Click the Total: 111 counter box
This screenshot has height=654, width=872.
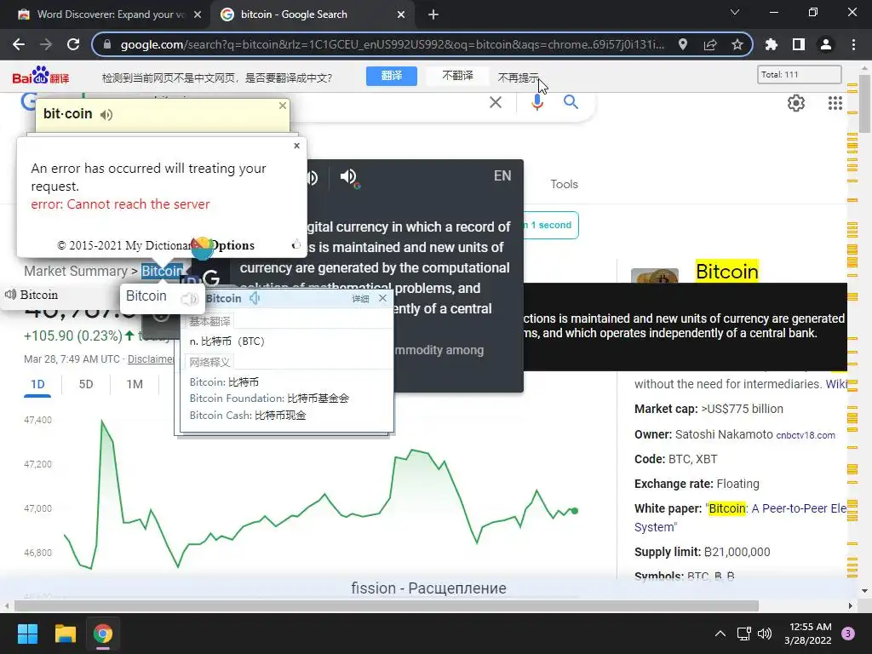pos(799,75)
